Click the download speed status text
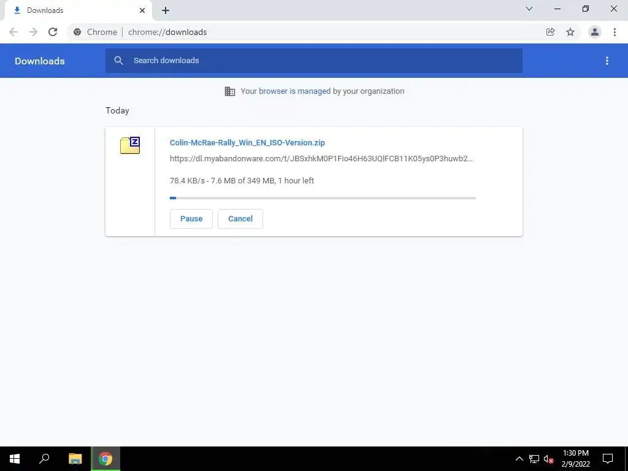The height and width of the screenshot is (471, 628). click(242, 181)
